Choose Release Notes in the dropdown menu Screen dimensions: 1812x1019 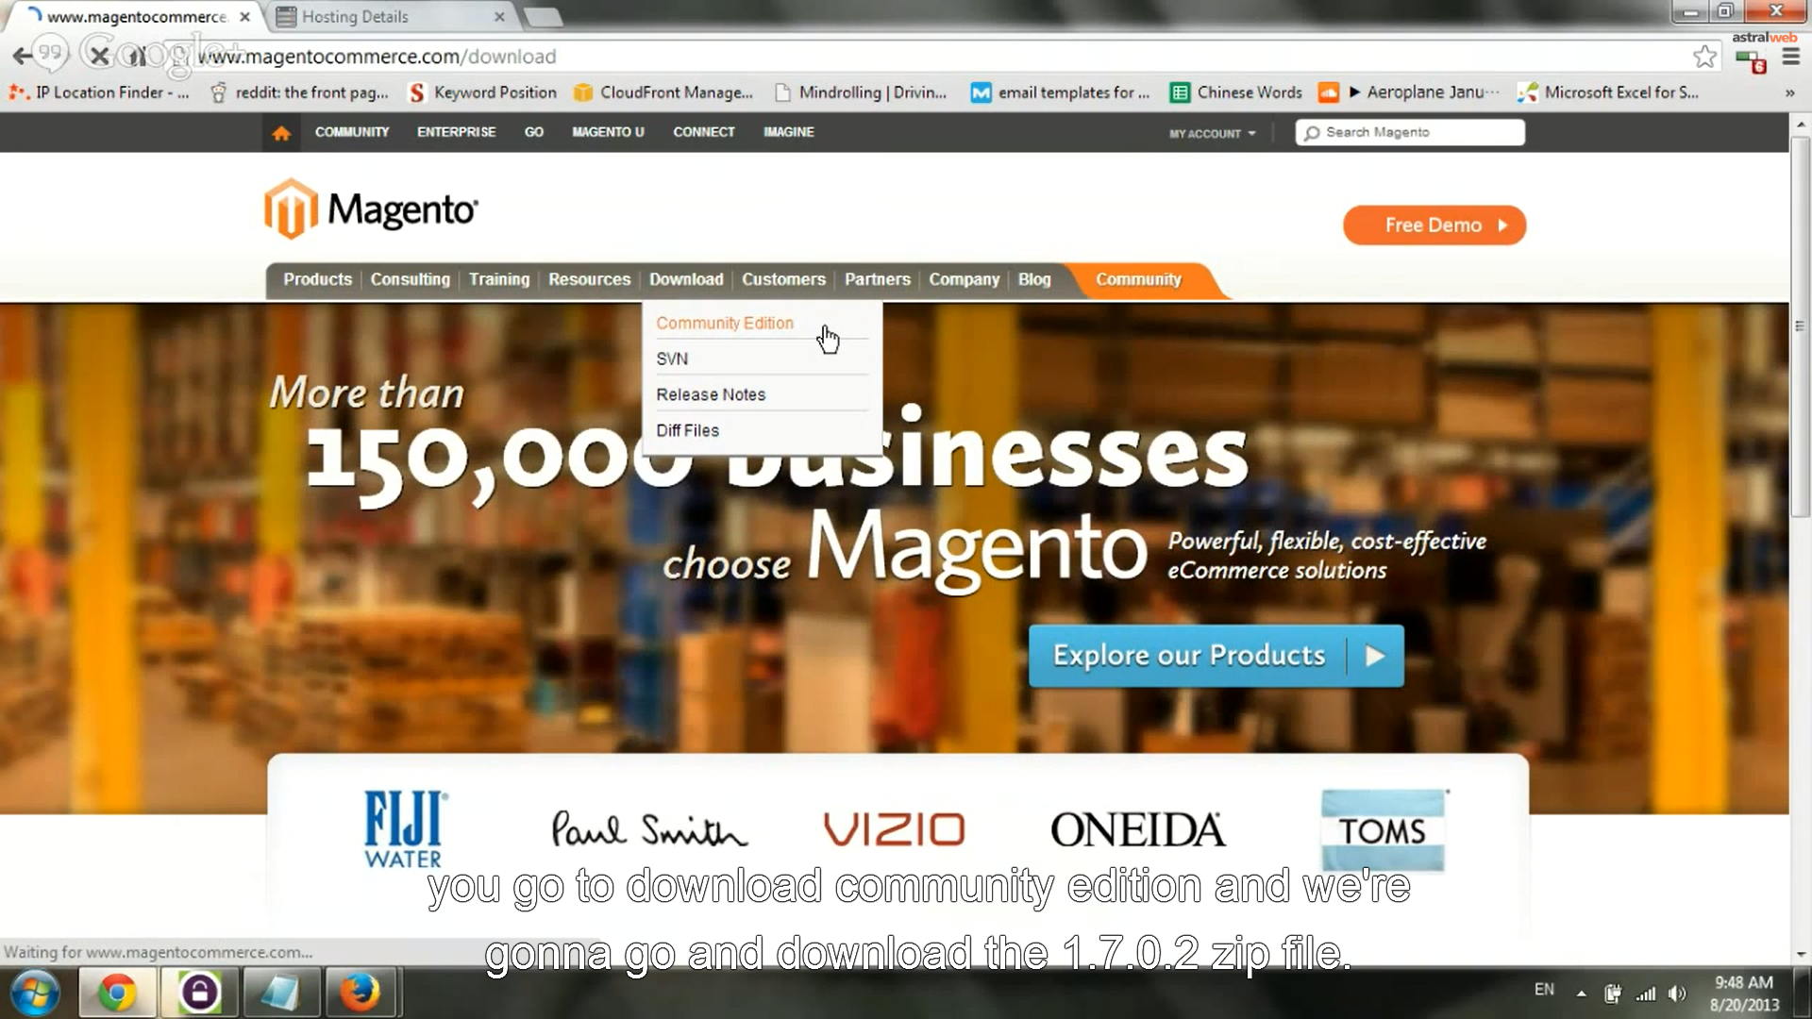click(710, 394)
